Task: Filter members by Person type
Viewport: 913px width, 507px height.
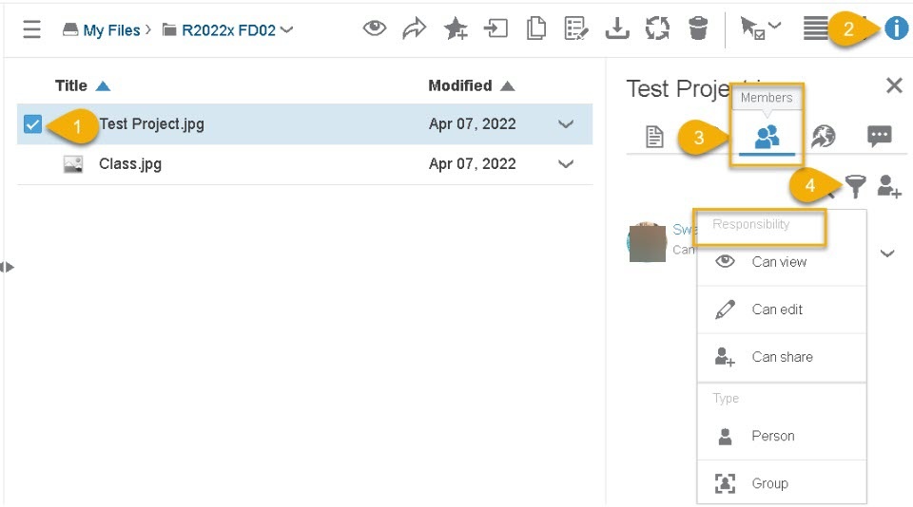Action: pyautogui.click(x=772, y=436)
